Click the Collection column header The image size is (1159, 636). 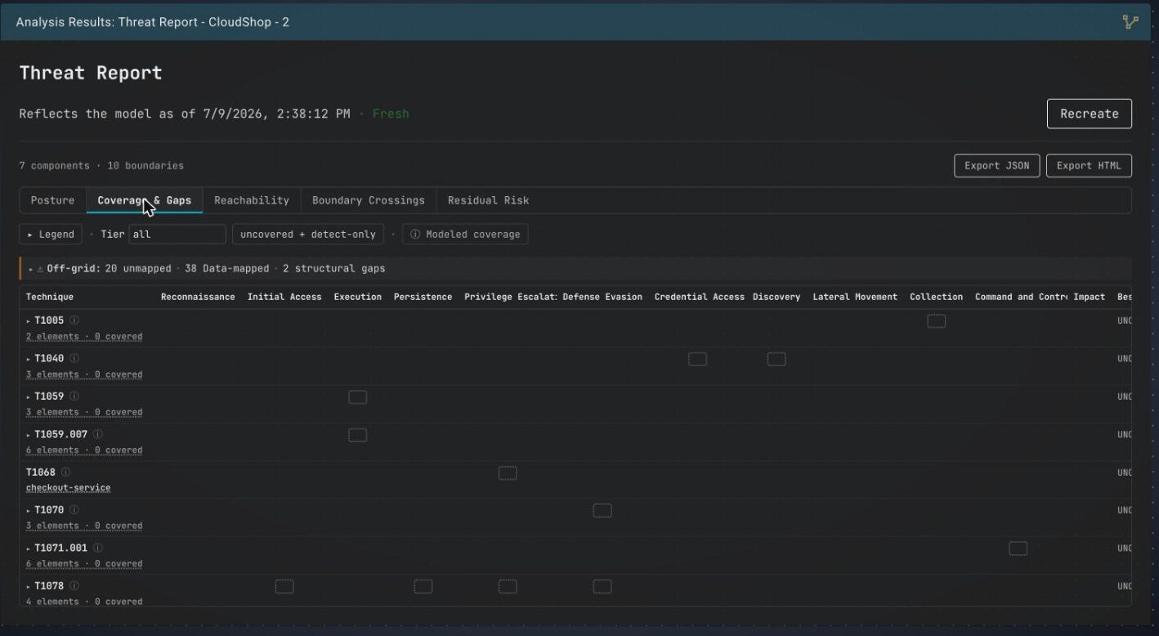pyautogui.click(x=936, y=297)
